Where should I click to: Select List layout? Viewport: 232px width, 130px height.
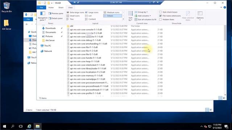pos(88,16)
